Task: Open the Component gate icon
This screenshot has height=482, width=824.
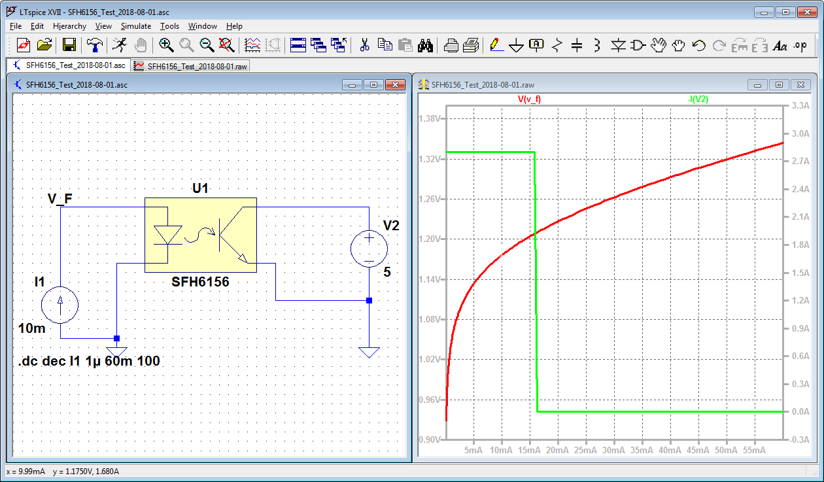Action: [x=638, y=45]
